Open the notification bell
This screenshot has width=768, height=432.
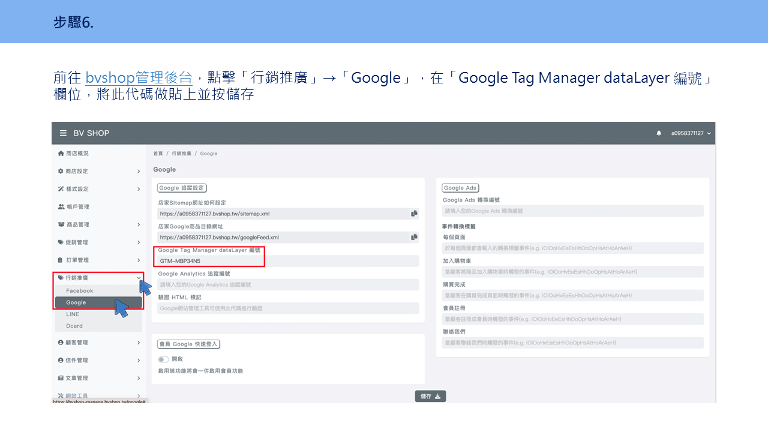[x=659, y=133]
